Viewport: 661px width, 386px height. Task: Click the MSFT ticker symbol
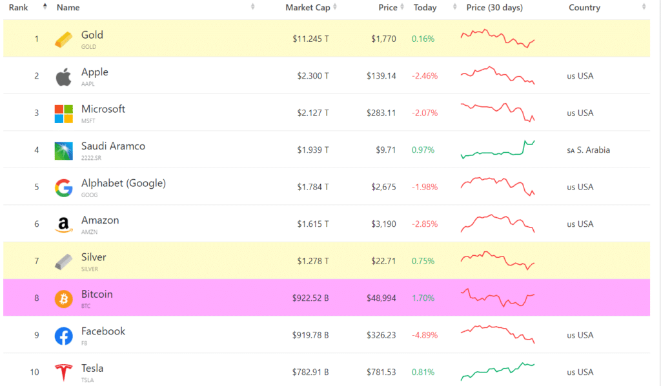point(88,121)
